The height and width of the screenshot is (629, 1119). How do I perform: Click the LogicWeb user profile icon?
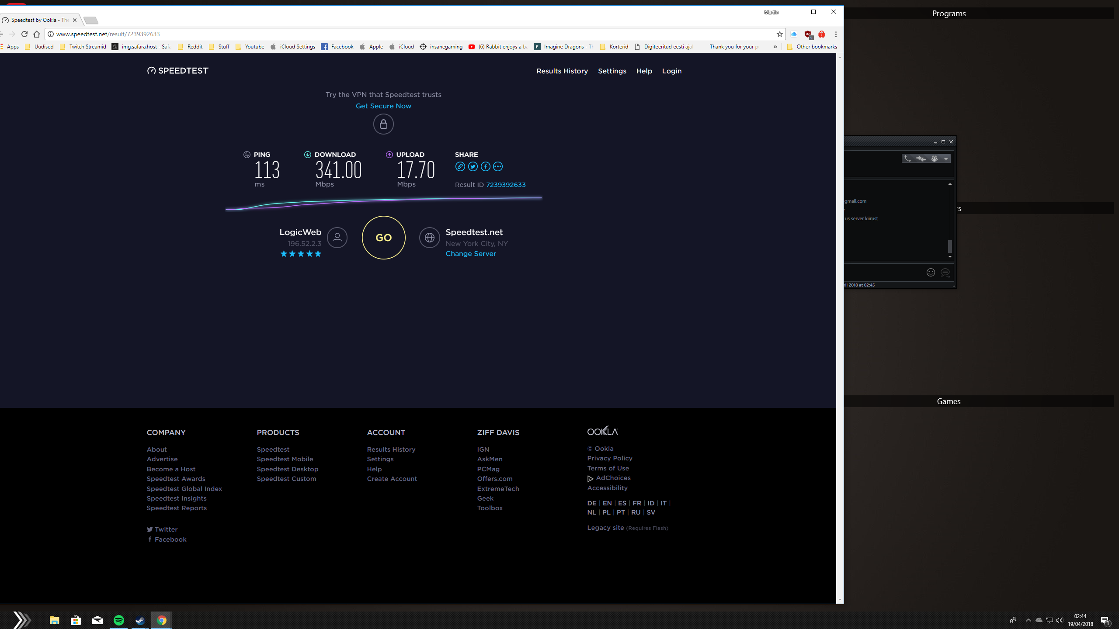click(x=337, y=238)
